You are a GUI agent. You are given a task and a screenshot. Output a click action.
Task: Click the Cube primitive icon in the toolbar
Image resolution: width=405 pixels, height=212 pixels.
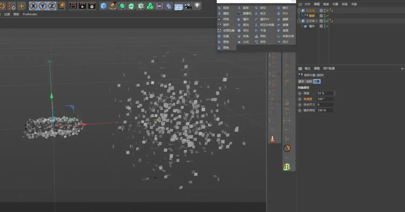point(103,6)
